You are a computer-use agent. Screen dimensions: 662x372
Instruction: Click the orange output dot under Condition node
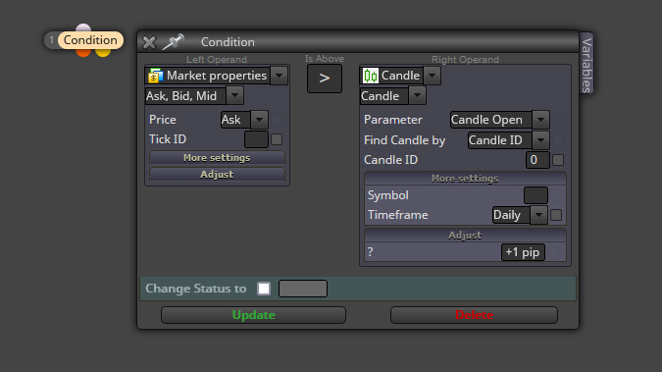point(83,52)
